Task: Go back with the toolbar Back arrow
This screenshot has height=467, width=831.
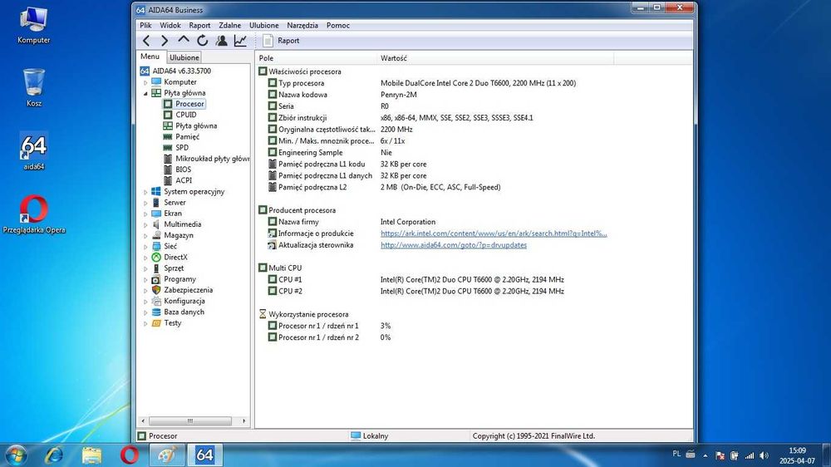Action: pos(146,40)
